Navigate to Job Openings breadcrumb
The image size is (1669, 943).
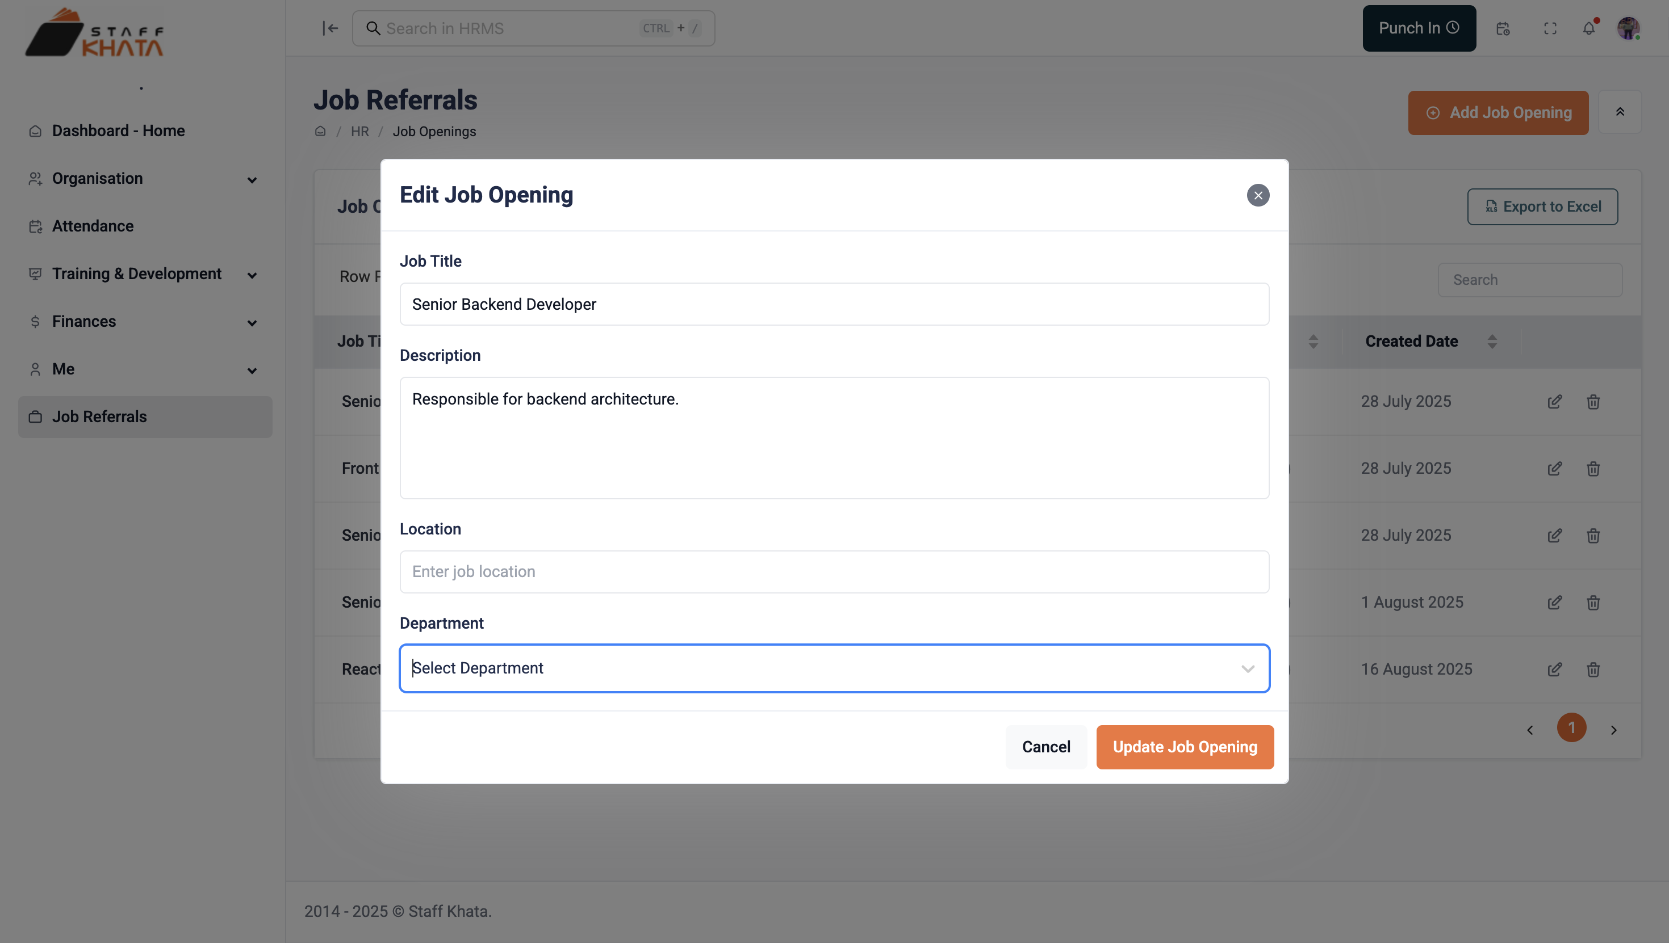pos(434,131)
